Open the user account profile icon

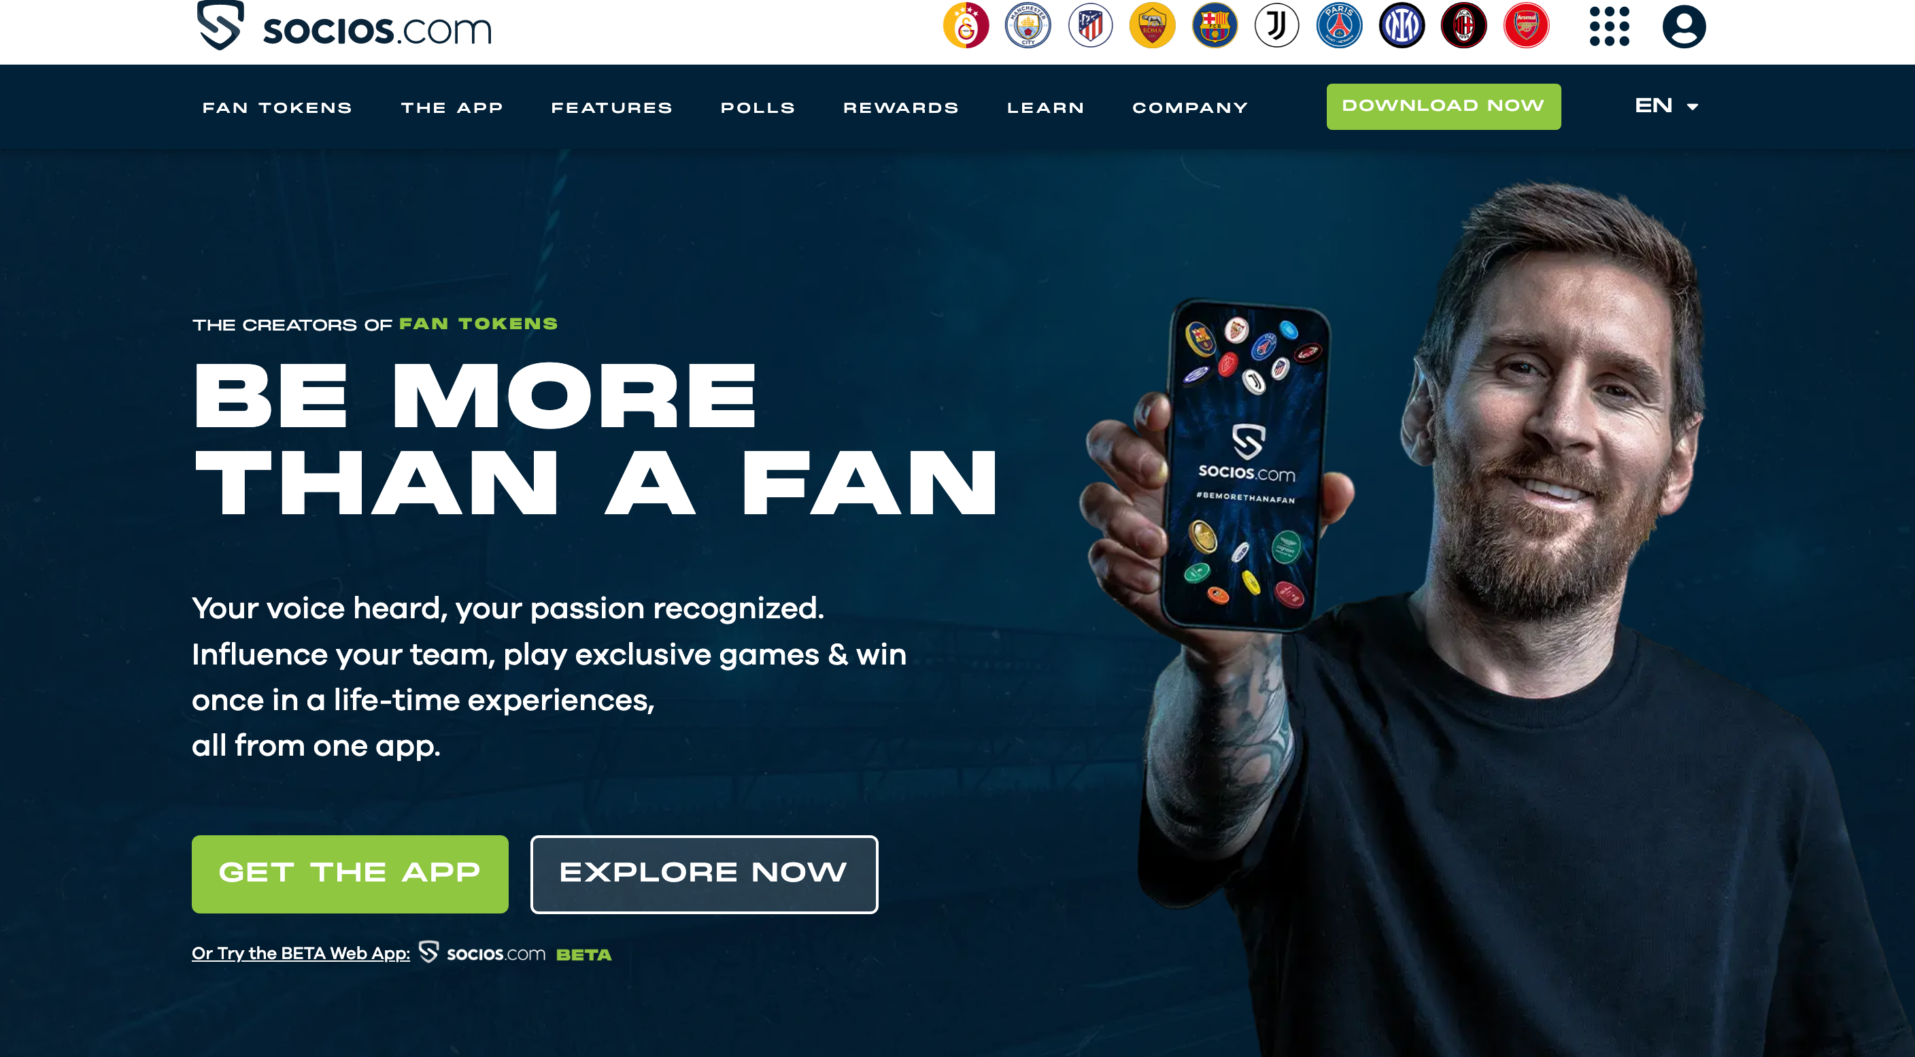click(x=1684, y=27)
